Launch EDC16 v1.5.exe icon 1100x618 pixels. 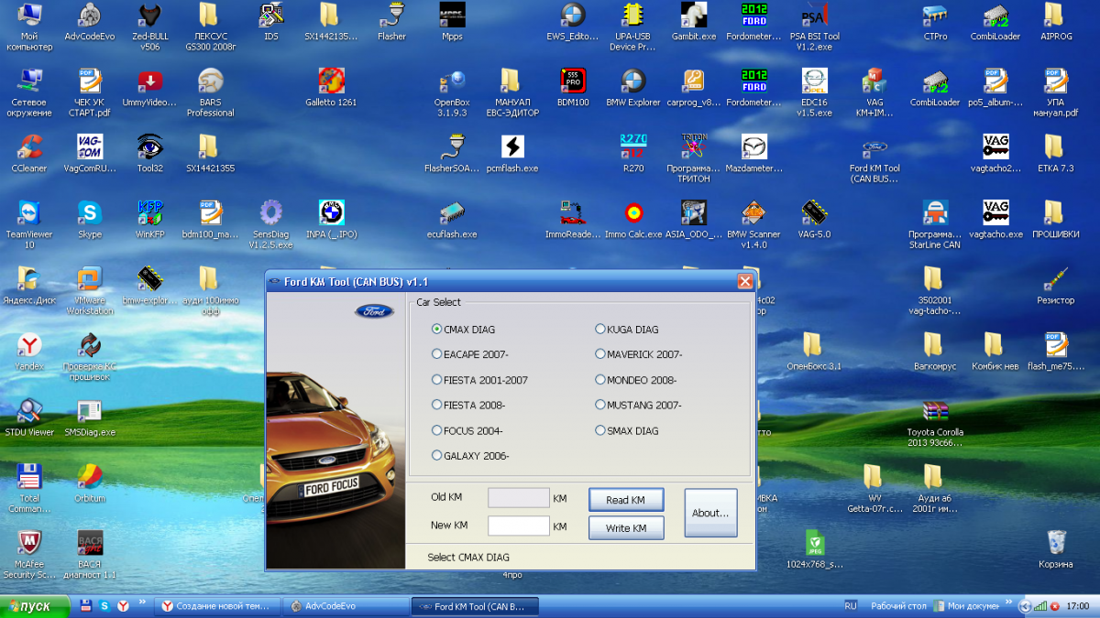click(814, 92)
